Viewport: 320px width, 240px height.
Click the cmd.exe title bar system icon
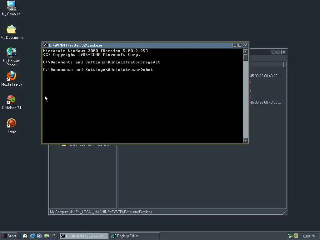point(46,45)
